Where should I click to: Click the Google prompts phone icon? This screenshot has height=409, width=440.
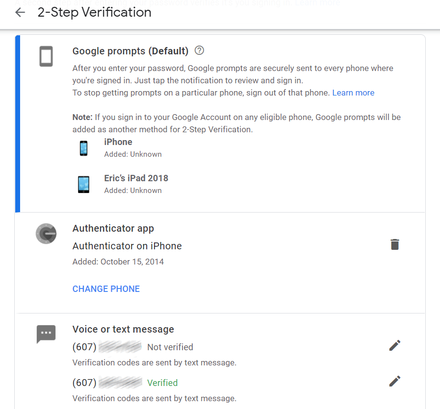tap(46, 56)
